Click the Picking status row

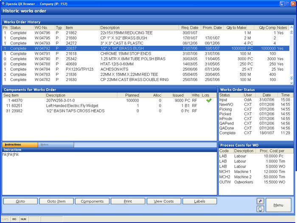256,109
